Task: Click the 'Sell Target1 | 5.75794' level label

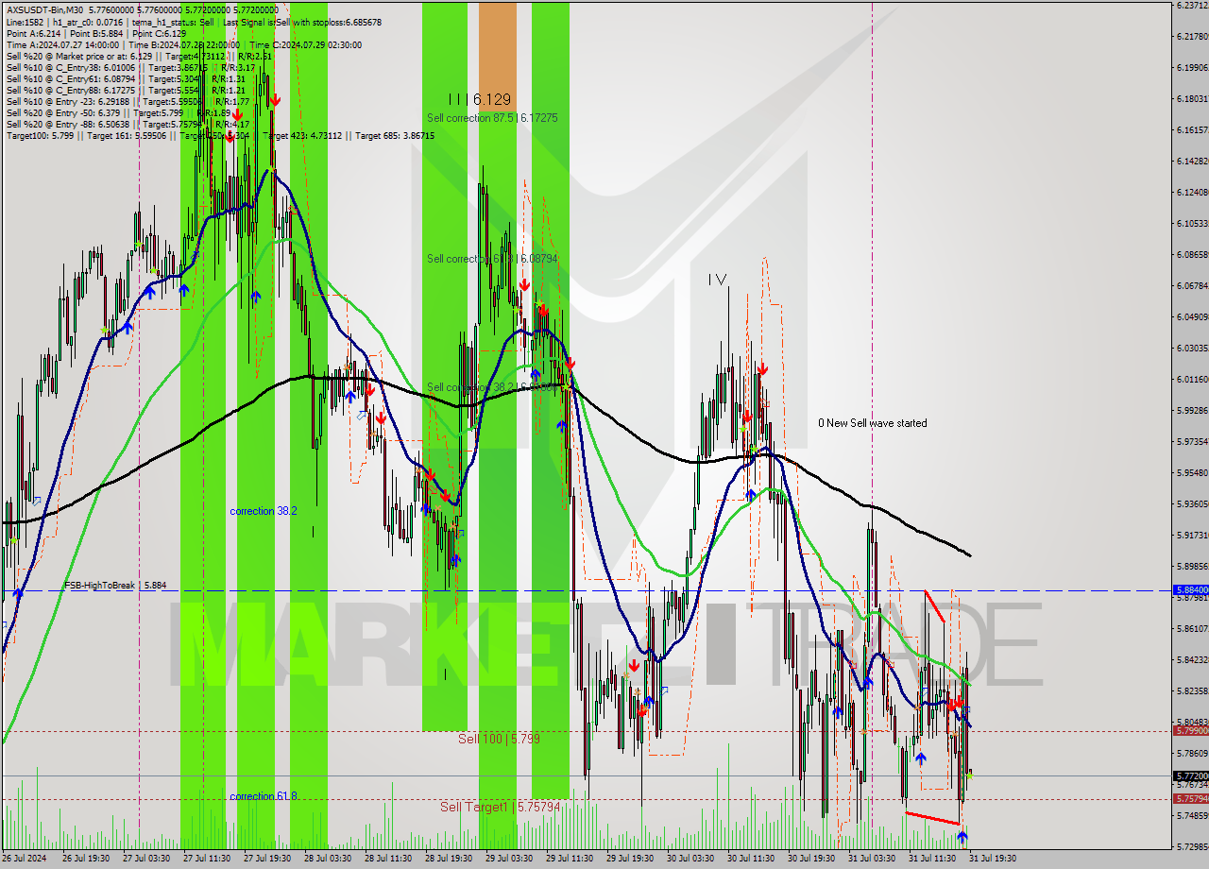Action: [x=501, y=808]
